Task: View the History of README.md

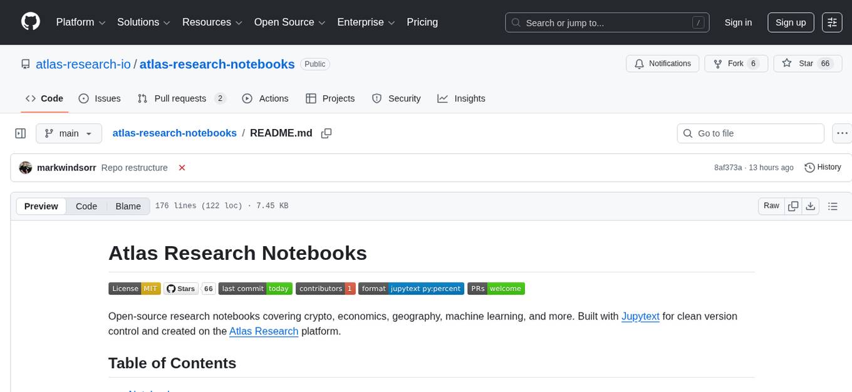Action: (x=823, y=167)
